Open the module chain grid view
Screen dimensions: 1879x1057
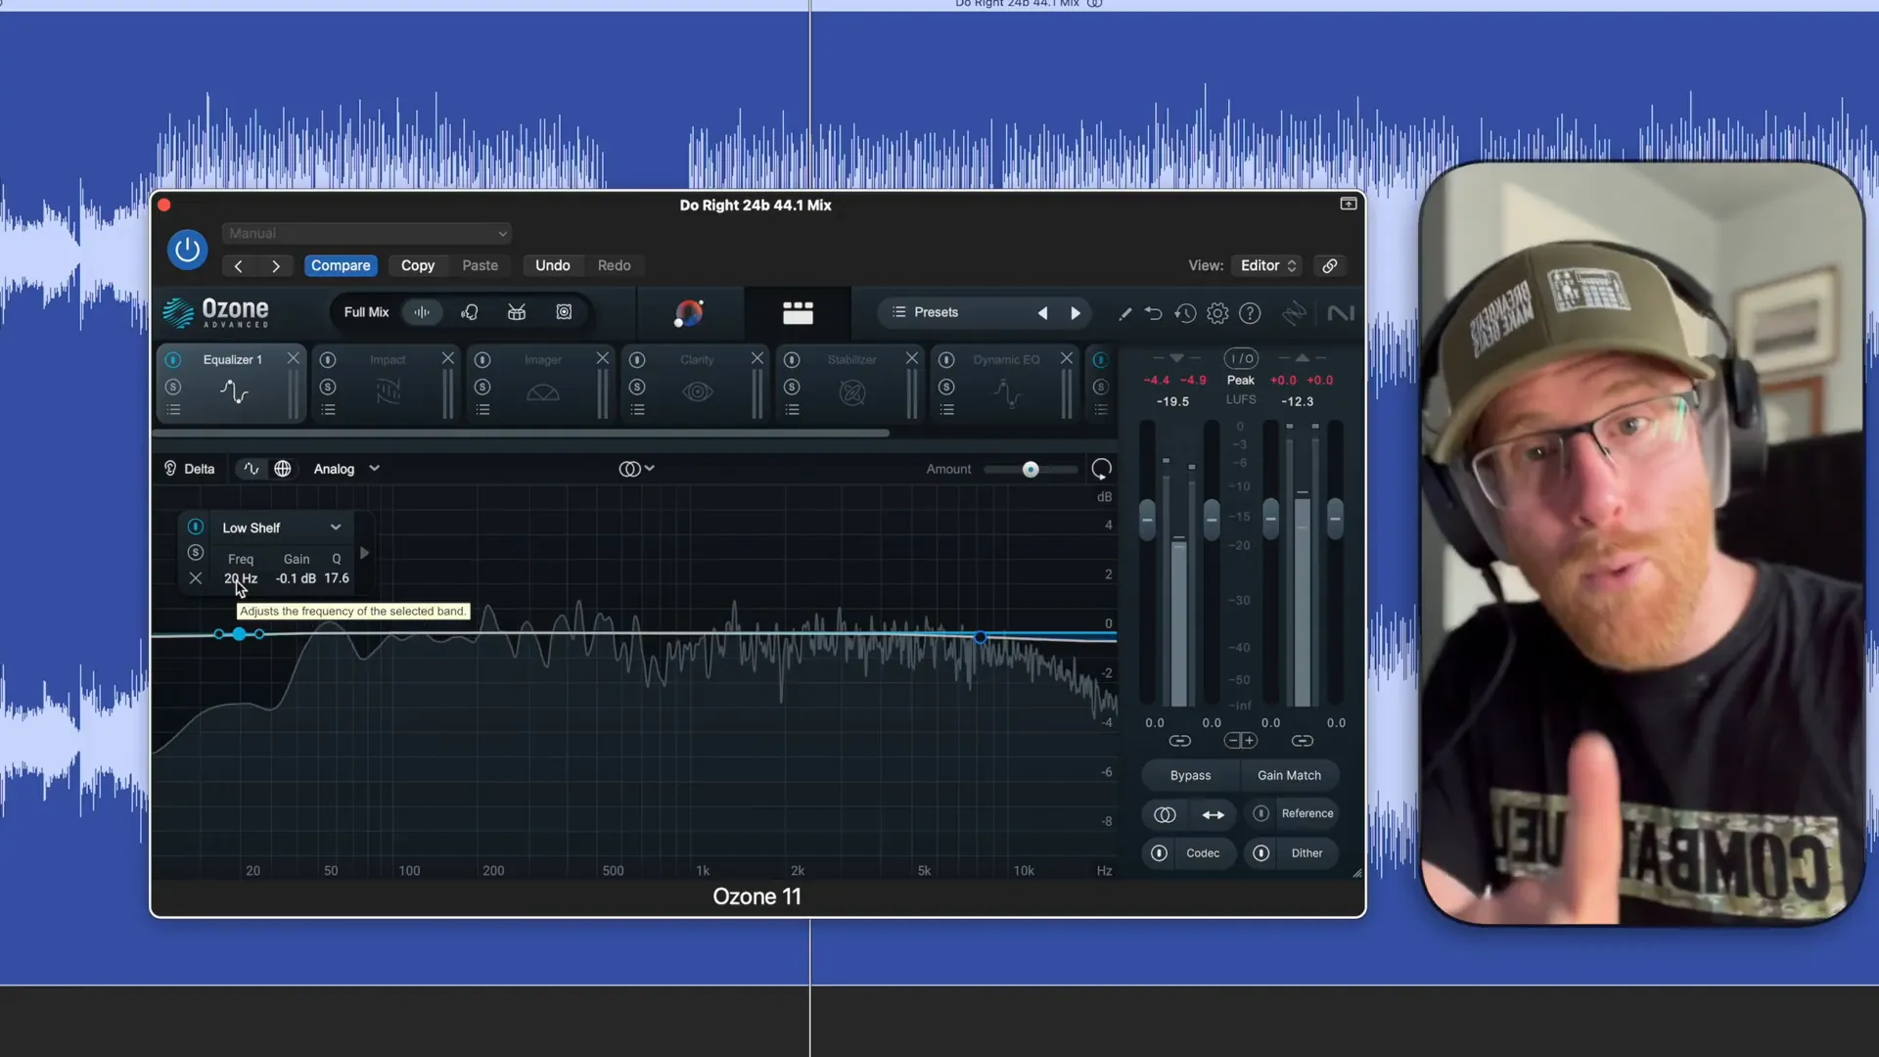(798, 313)
